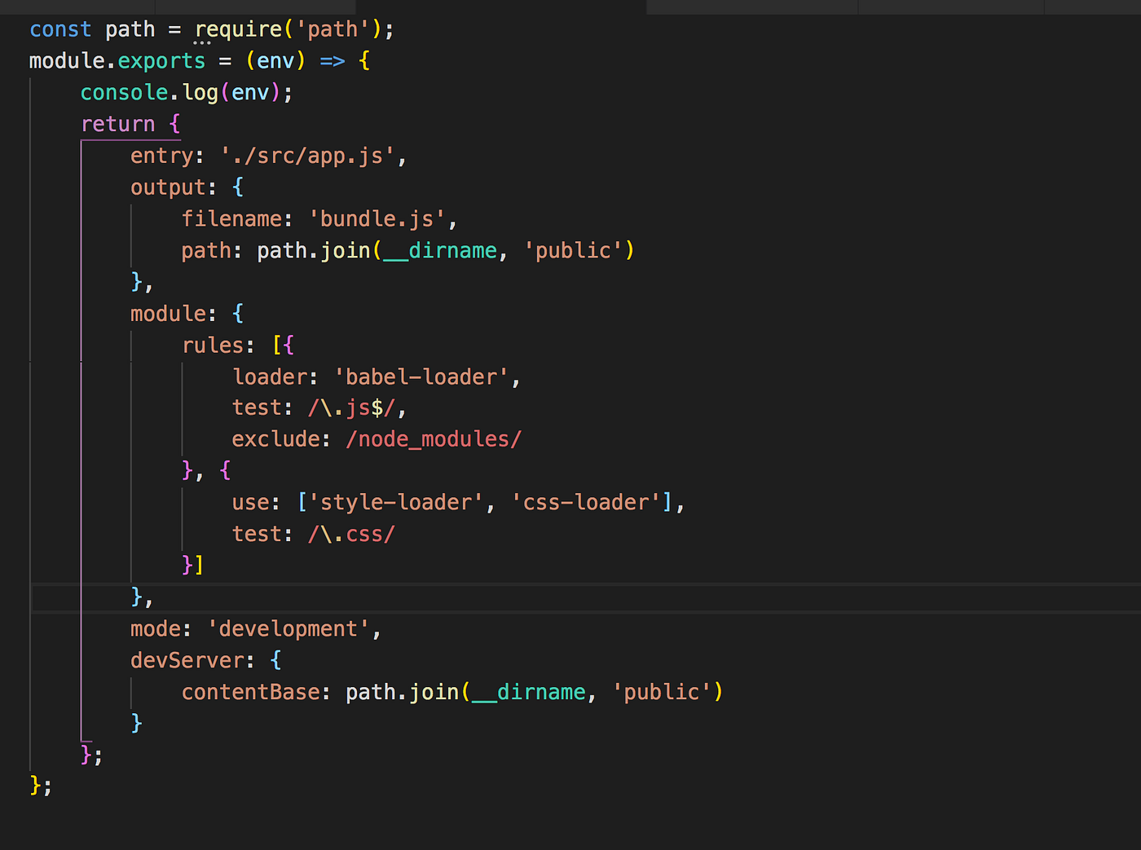Select 'log' in console.log(env)

(200, 93)
